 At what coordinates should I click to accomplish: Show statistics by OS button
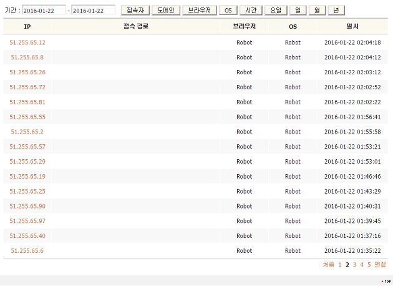tap(228, 10)
